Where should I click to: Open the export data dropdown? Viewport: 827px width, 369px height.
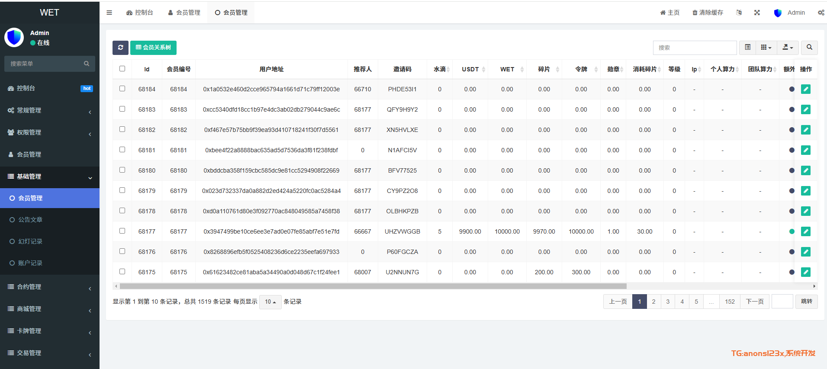788,48
